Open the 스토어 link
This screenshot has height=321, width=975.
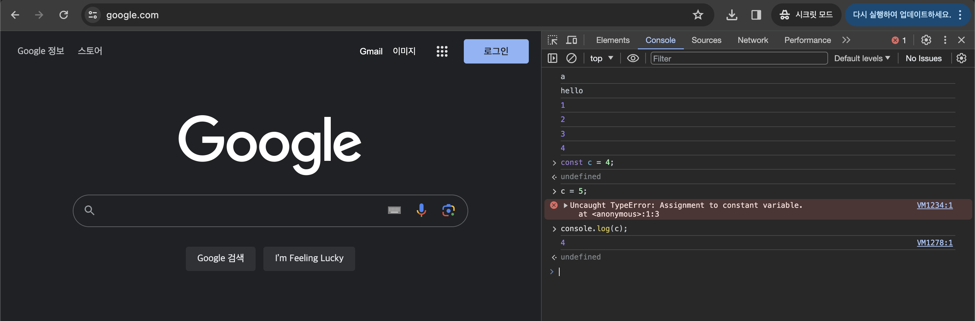[x=90, y=51]
